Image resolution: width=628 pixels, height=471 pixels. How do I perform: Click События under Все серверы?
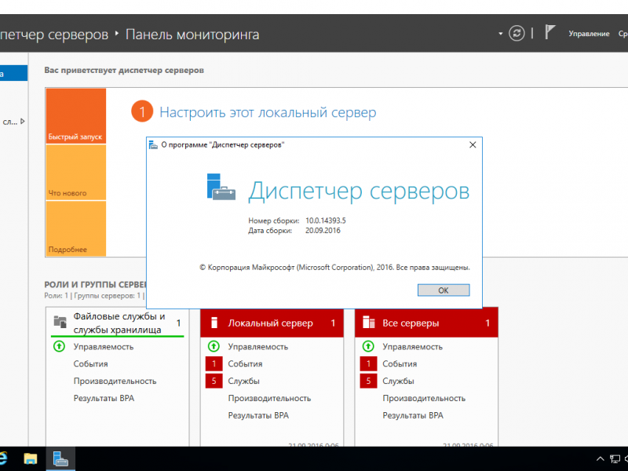(400, 364)
